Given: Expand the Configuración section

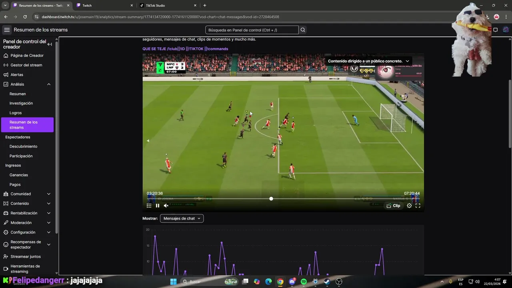Looking at the screenshot, I should (49, 232).
